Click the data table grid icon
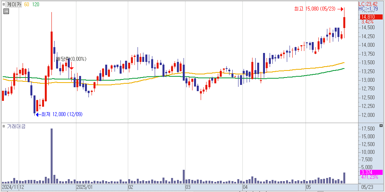 6,11
